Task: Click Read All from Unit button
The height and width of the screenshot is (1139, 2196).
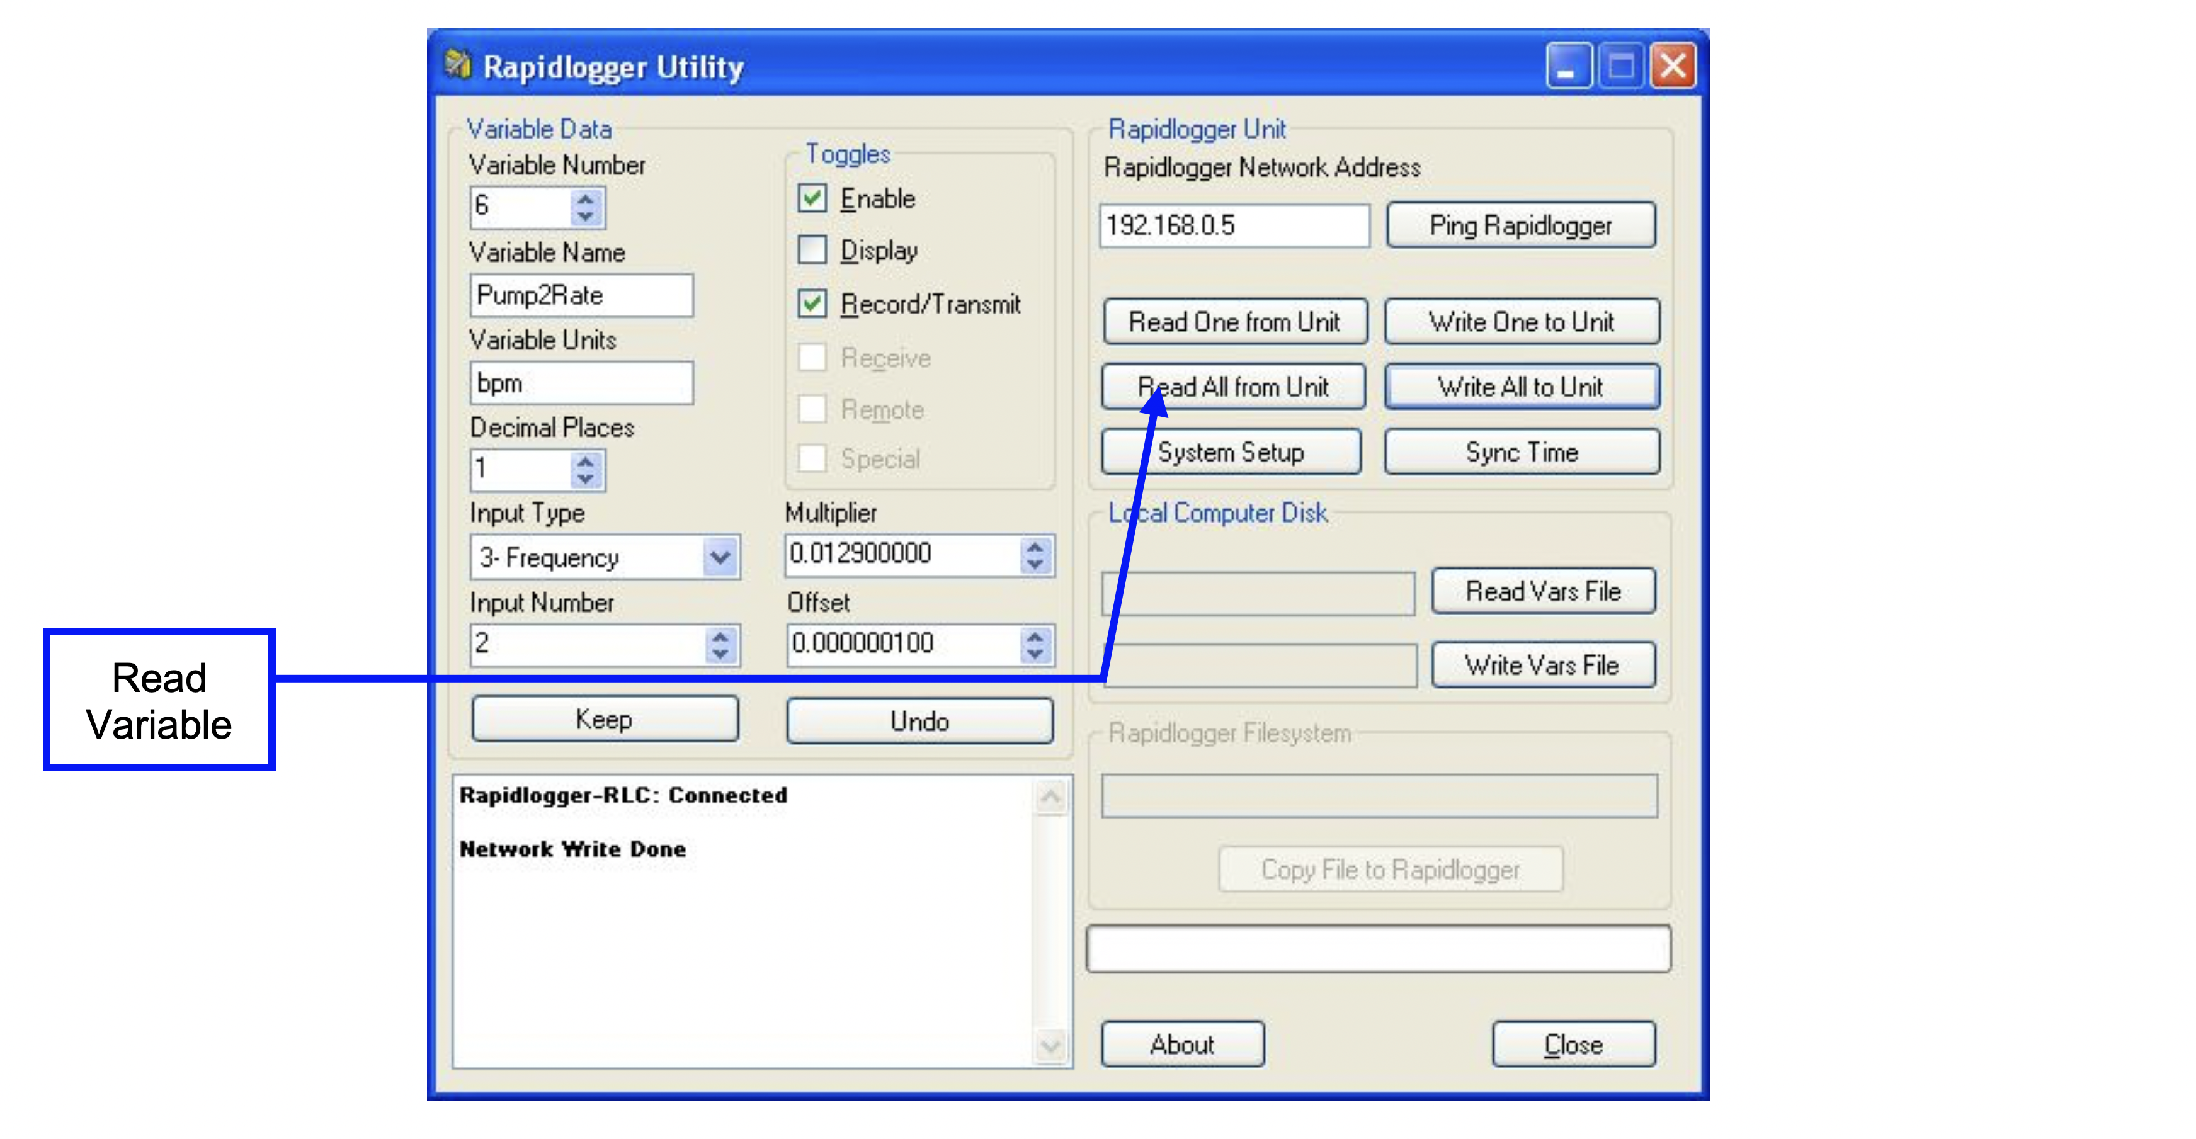Action: tap(1234, 386)
